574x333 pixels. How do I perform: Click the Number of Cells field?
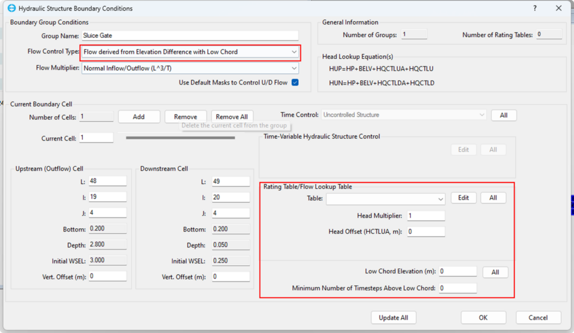tap(96, 116)
